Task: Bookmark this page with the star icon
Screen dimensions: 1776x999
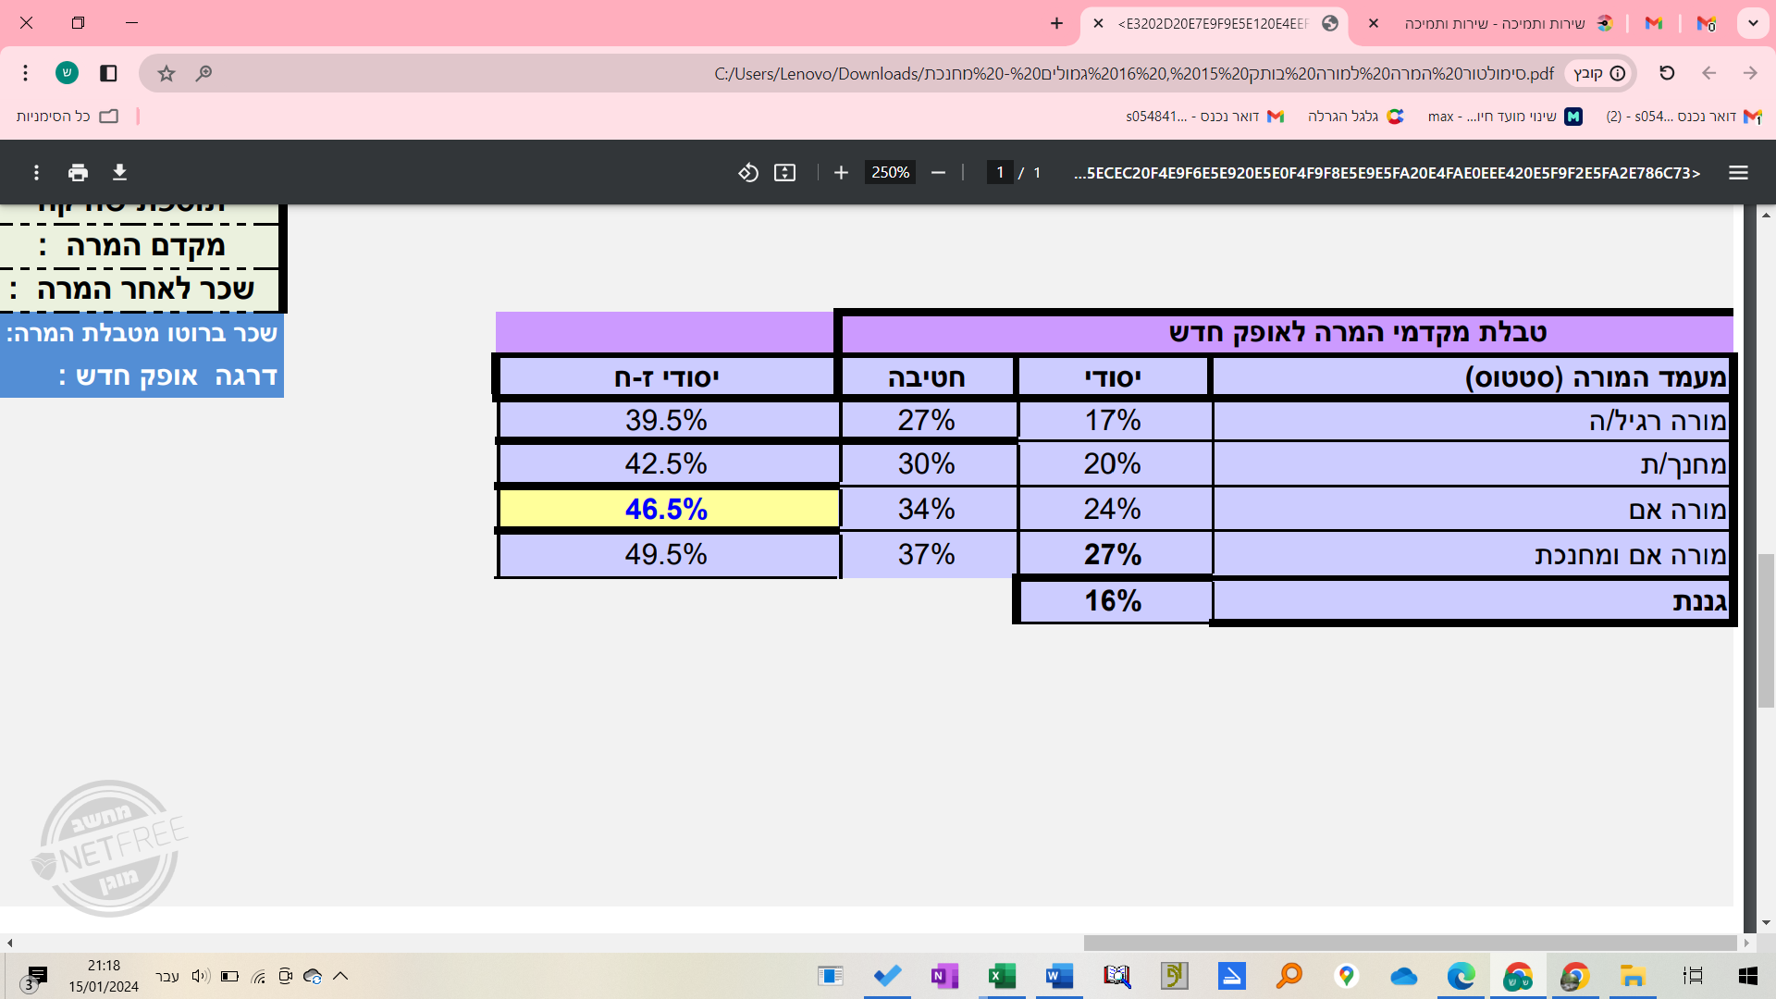Action: click(x=166, y=73)
